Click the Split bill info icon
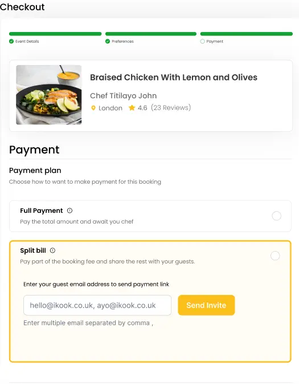The width and height of the screenshot is (299, 384). 52,250
